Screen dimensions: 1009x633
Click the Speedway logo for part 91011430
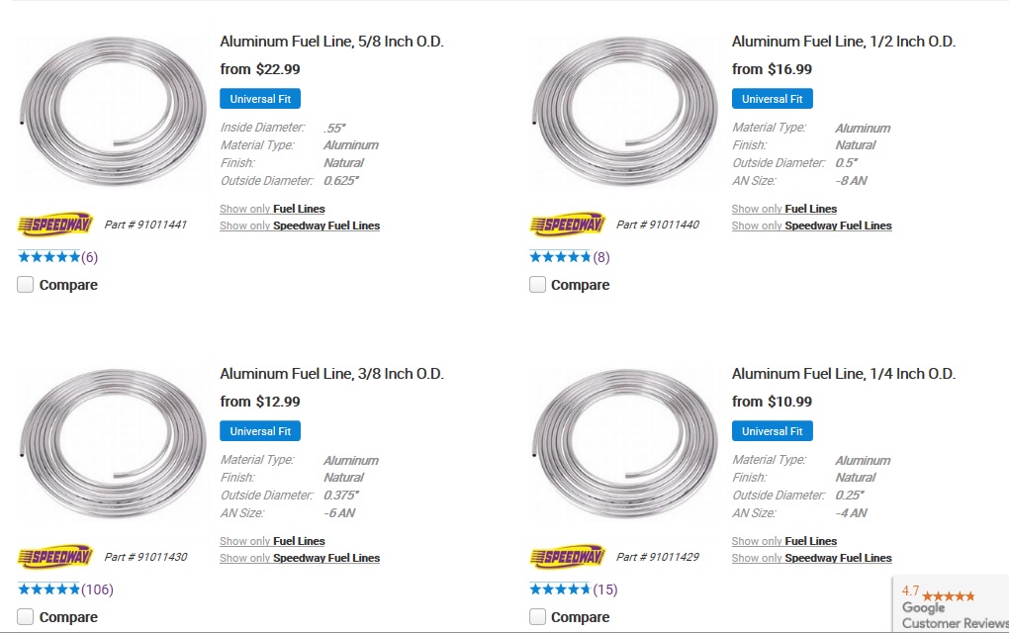tap(55, 557)
